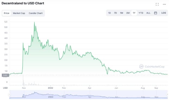Open the three-dot more options menu
The image size is (169, 100).
point(164,4)
